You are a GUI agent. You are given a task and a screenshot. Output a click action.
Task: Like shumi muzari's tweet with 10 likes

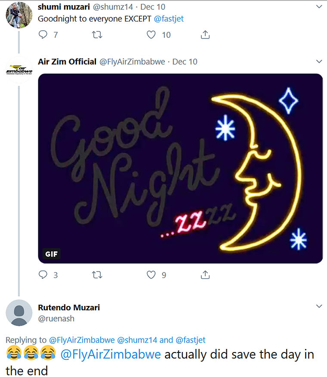tap(151, 35)
